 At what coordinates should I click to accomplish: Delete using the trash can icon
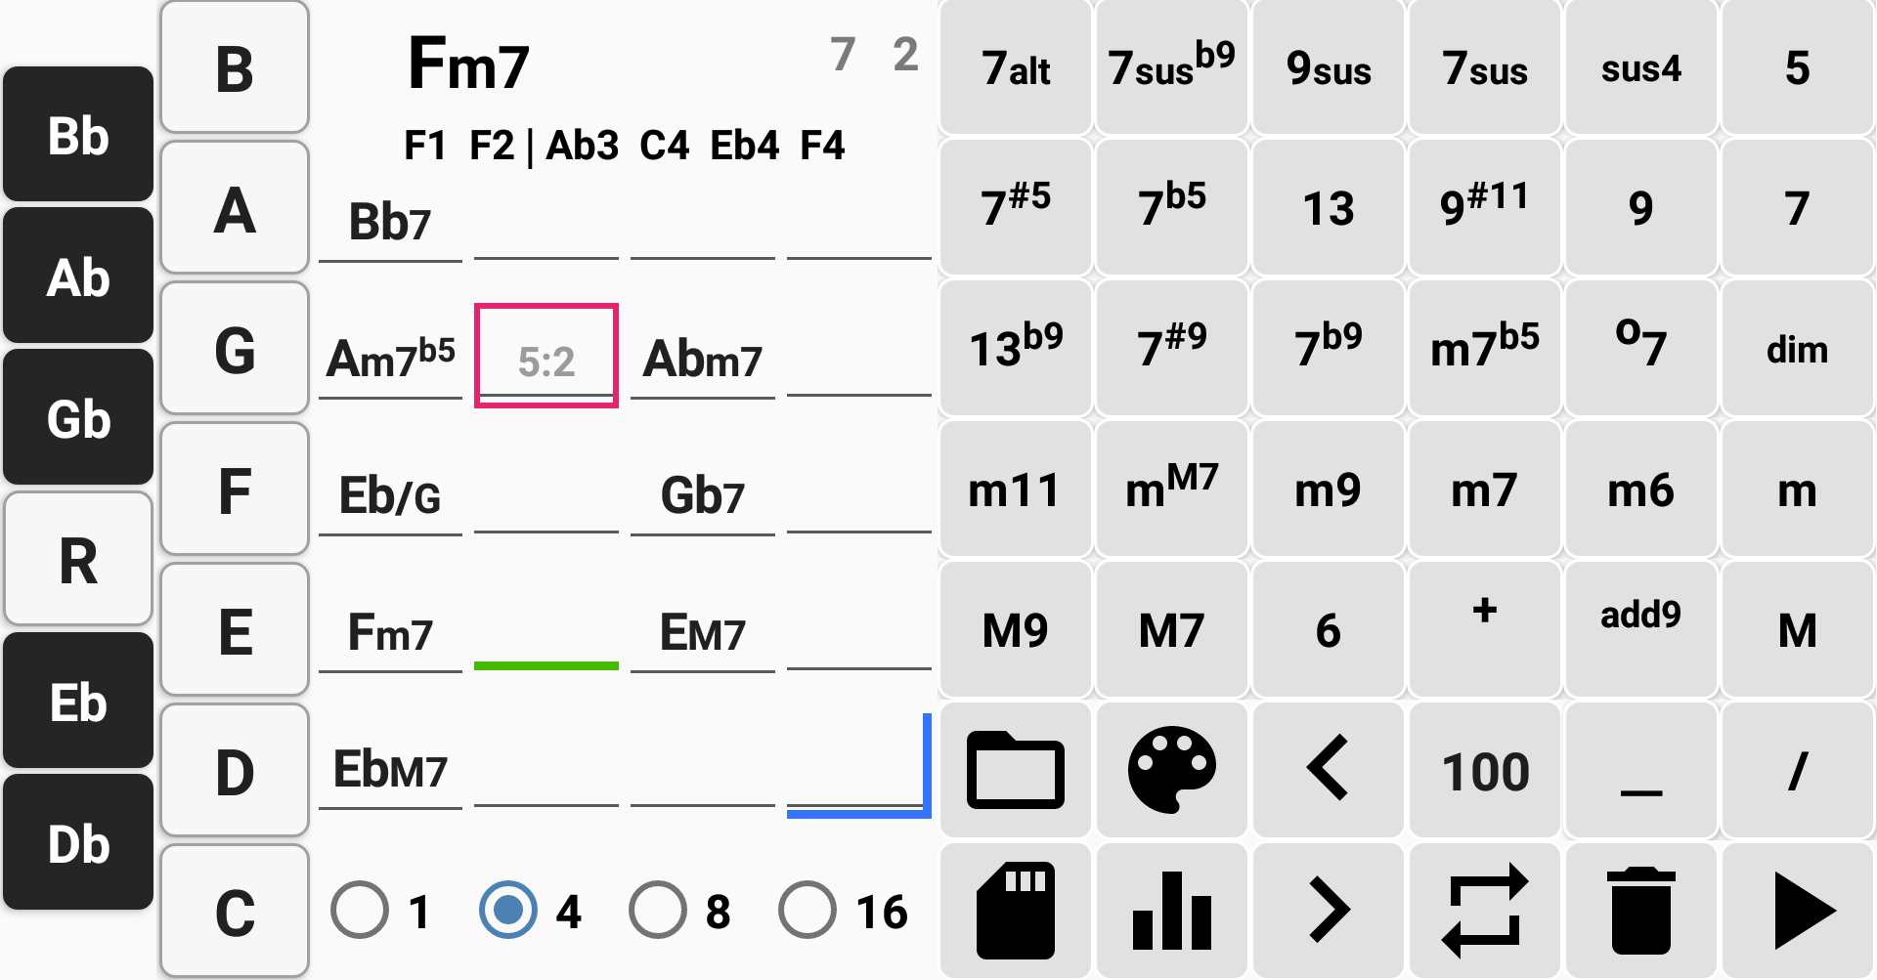point(1640,911)
